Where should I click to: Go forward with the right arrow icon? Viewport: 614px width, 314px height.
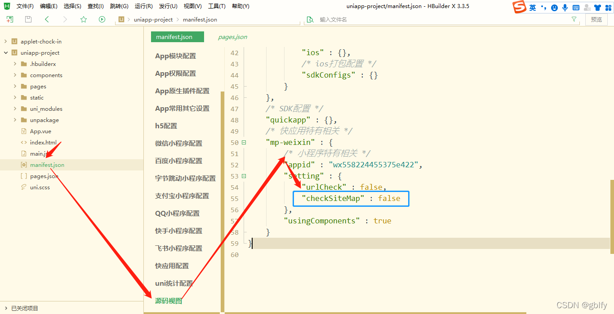65,19
